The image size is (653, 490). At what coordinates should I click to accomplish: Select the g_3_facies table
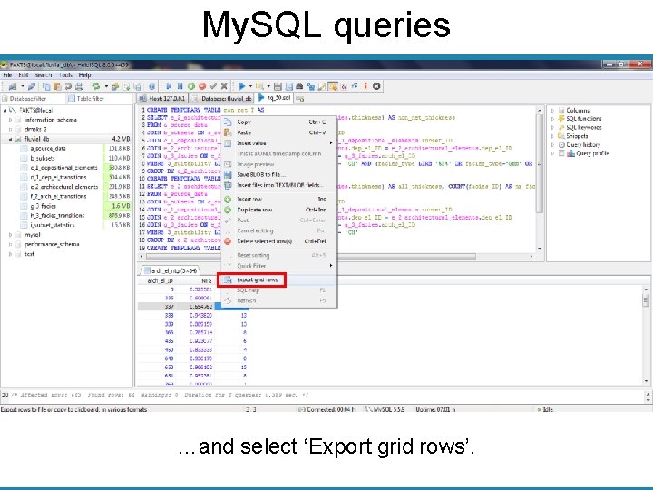tap(43, 206)
